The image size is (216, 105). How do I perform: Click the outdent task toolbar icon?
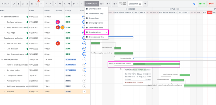23,4
